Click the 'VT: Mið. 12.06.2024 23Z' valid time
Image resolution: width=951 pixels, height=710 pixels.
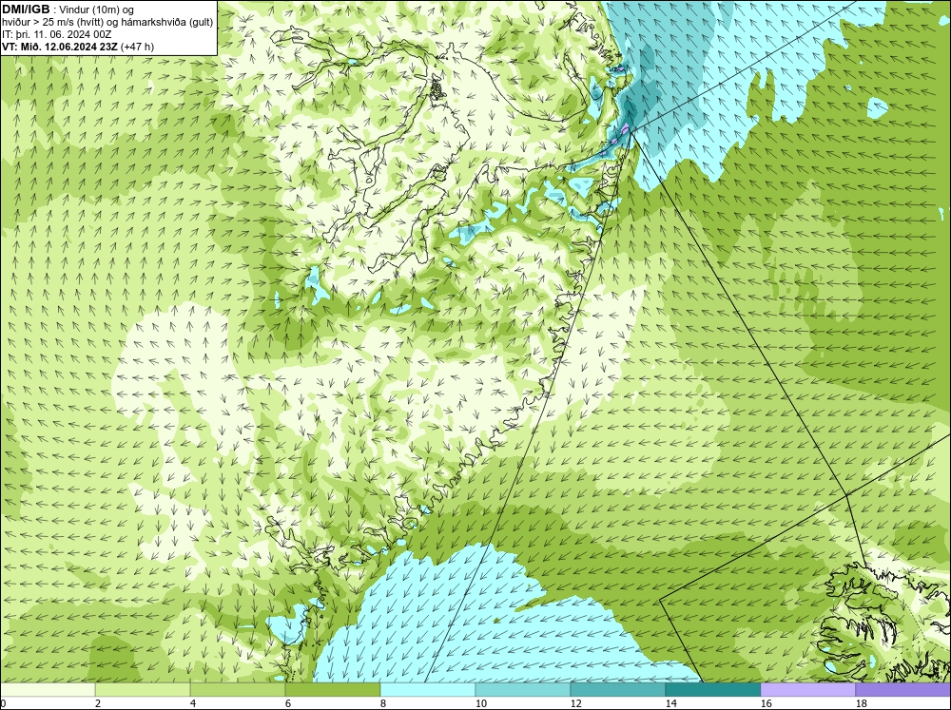pyautogui.click(x=61, y=47)
